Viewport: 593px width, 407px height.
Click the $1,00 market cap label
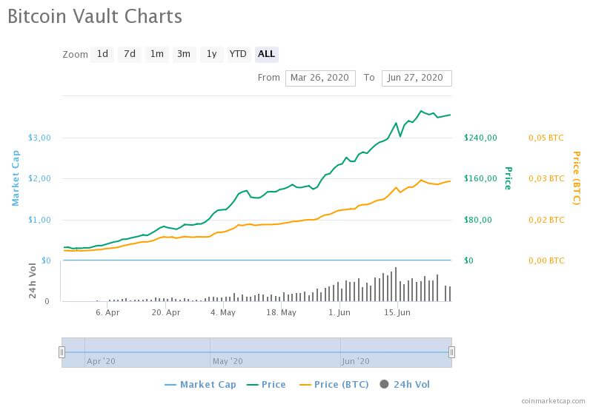pyautogui.click(x=39, y=220)
